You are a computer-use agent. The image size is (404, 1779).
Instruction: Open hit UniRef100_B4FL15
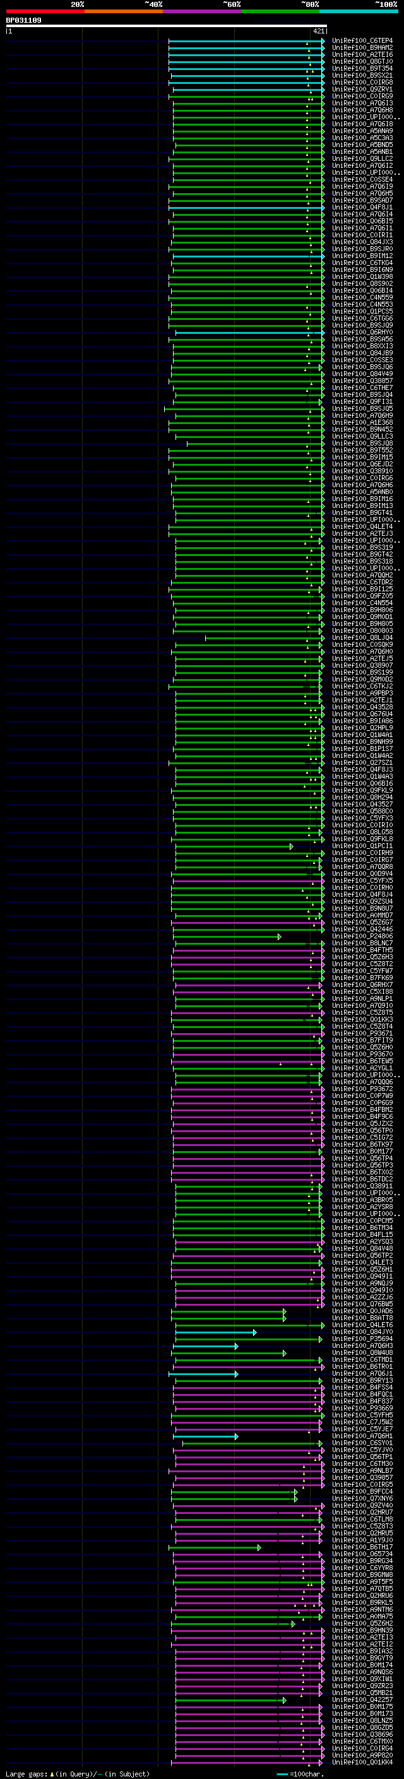(362, 1234)
